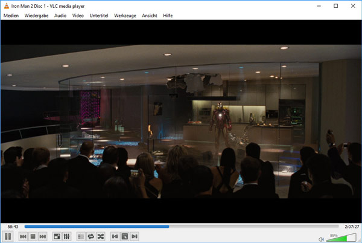
Task: Toggle random shuffle playback
Action: coord(101,236)
